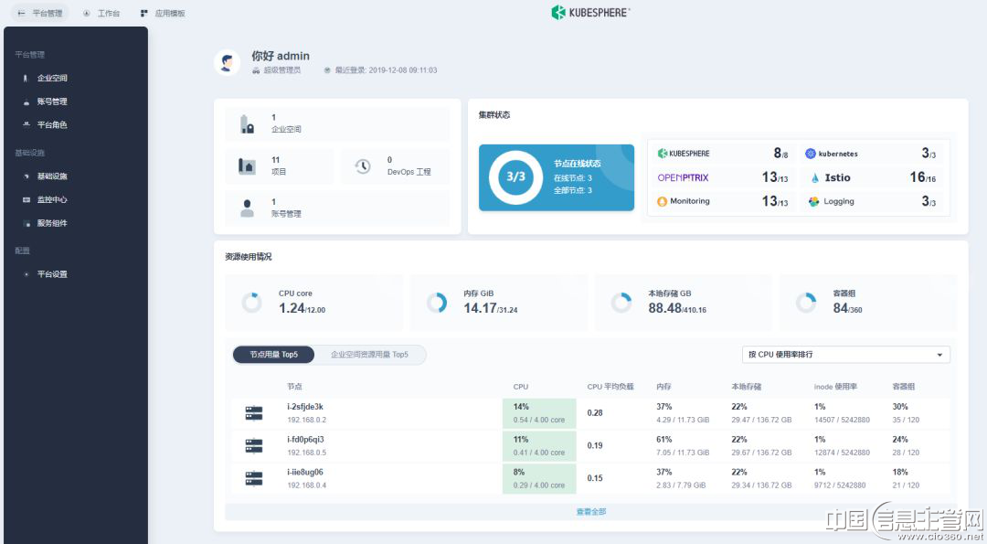Click the CPU 平均负载 column header
987x544 pixels.
coord(610,387)
